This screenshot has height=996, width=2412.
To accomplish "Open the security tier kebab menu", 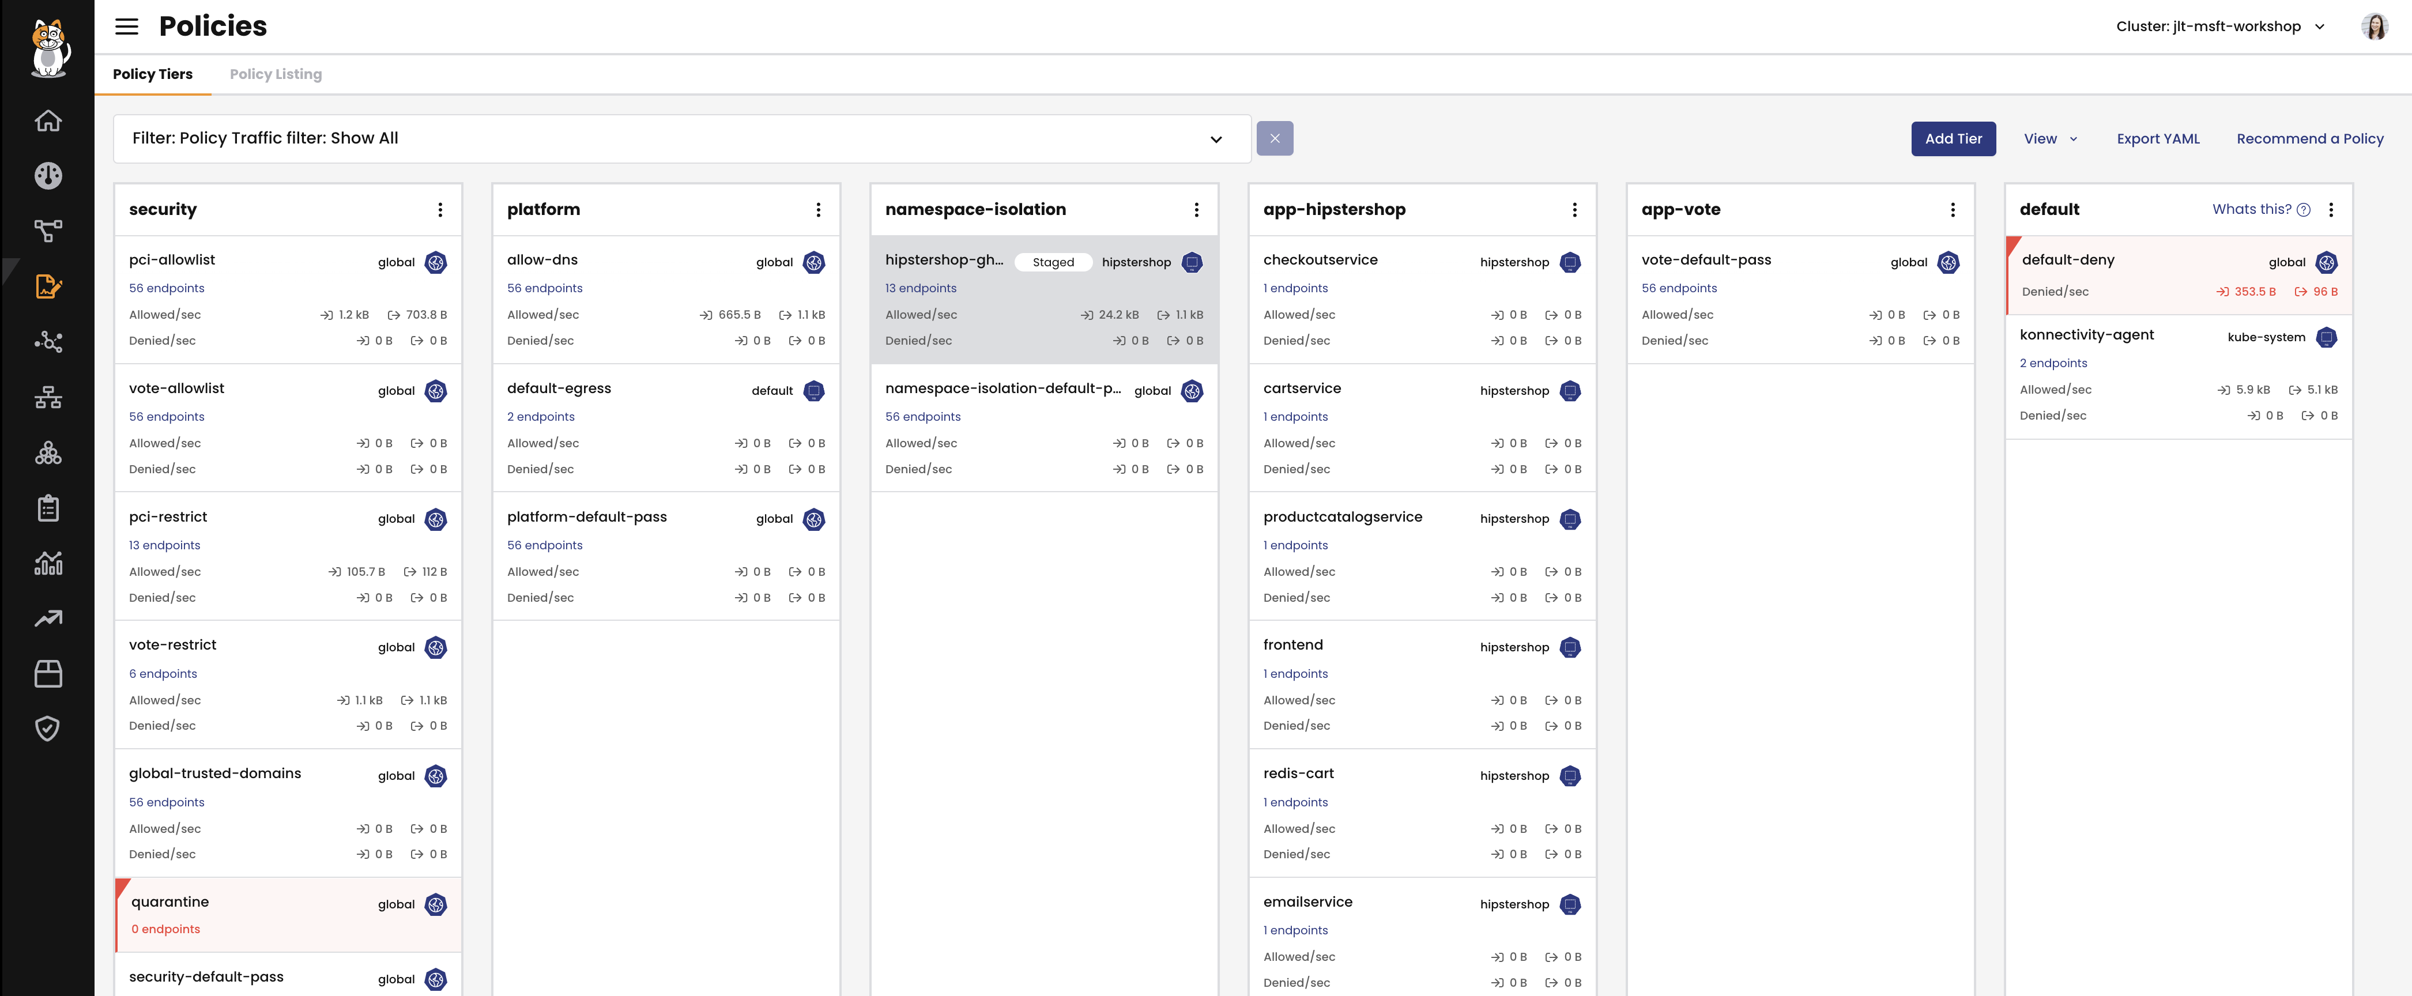I will [440, 210].
